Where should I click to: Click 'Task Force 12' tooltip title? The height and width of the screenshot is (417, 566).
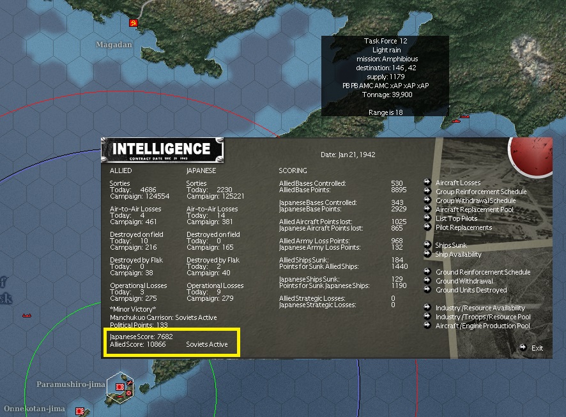385,41
